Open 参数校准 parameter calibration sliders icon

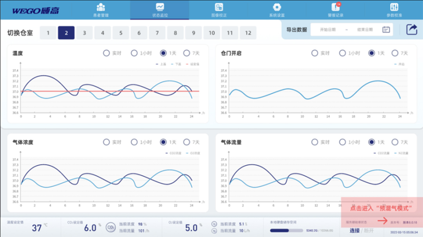tap(394, 7)
